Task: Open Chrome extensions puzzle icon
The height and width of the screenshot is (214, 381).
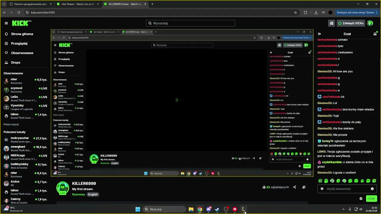Action: 305,12
